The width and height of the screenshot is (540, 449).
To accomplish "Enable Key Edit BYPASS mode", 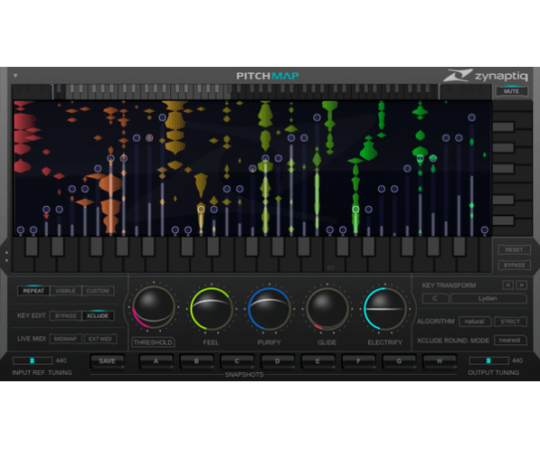I will tap(65, 315).
